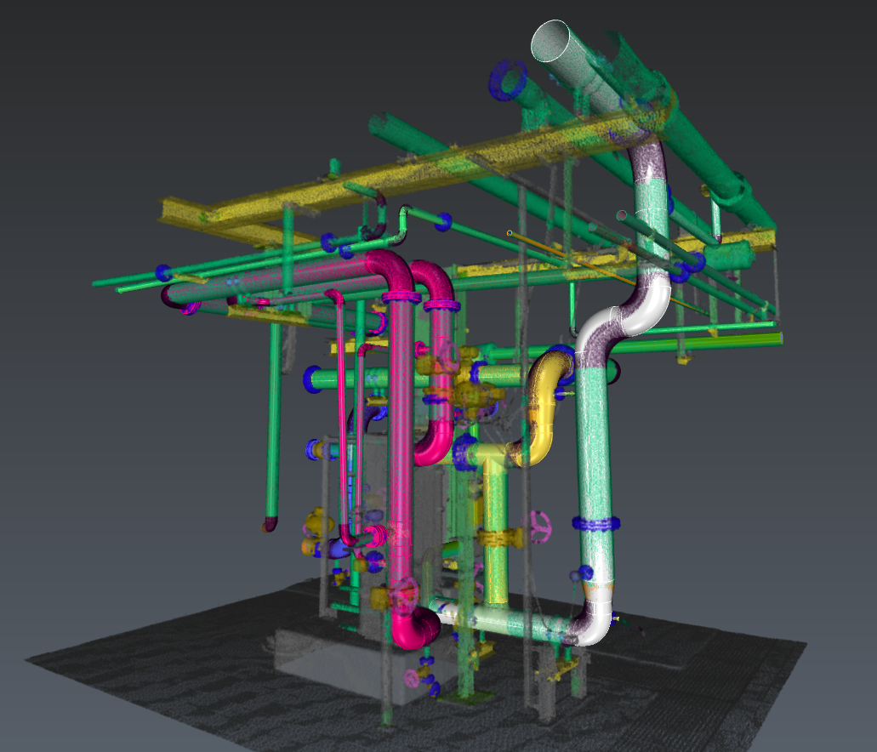Click the blue flange ring on upper green pipe
The image size is (877, 752).
[x=510, y=80]
